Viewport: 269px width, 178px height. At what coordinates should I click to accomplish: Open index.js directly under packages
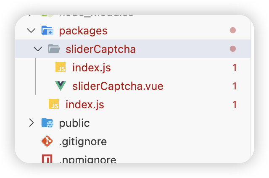(84, 105)
